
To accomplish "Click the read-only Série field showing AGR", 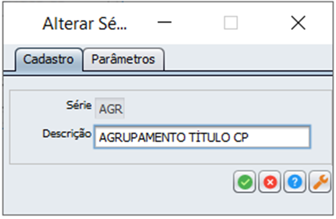I will point(110,108).
